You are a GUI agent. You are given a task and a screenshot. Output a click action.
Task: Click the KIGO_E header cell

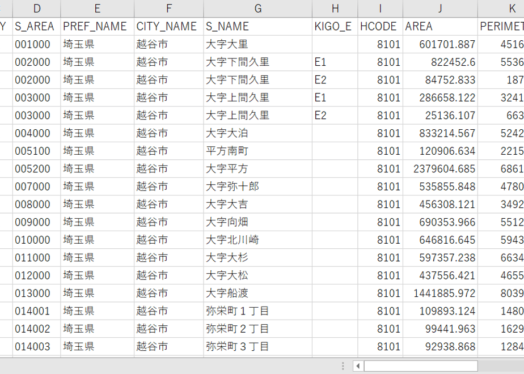coord(335,27)
